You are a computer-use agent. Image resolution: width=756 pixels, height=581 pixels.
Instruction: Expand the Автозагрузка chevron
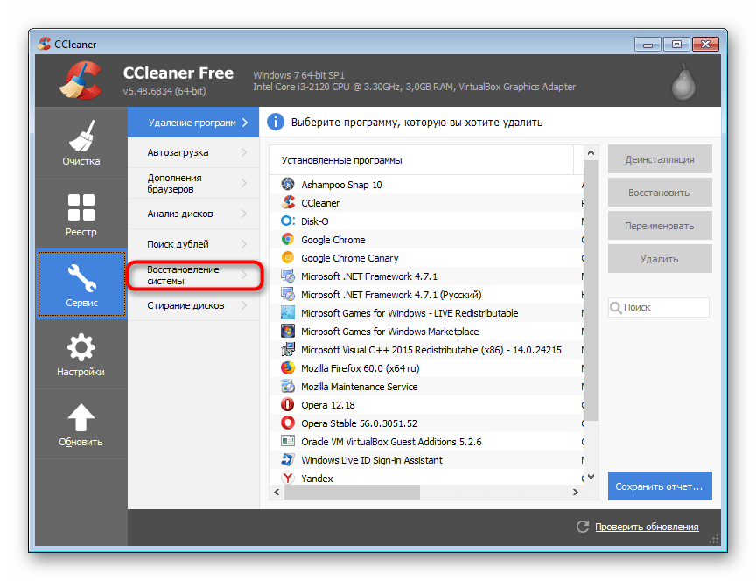pyautogui.click(x=244, y=152)
